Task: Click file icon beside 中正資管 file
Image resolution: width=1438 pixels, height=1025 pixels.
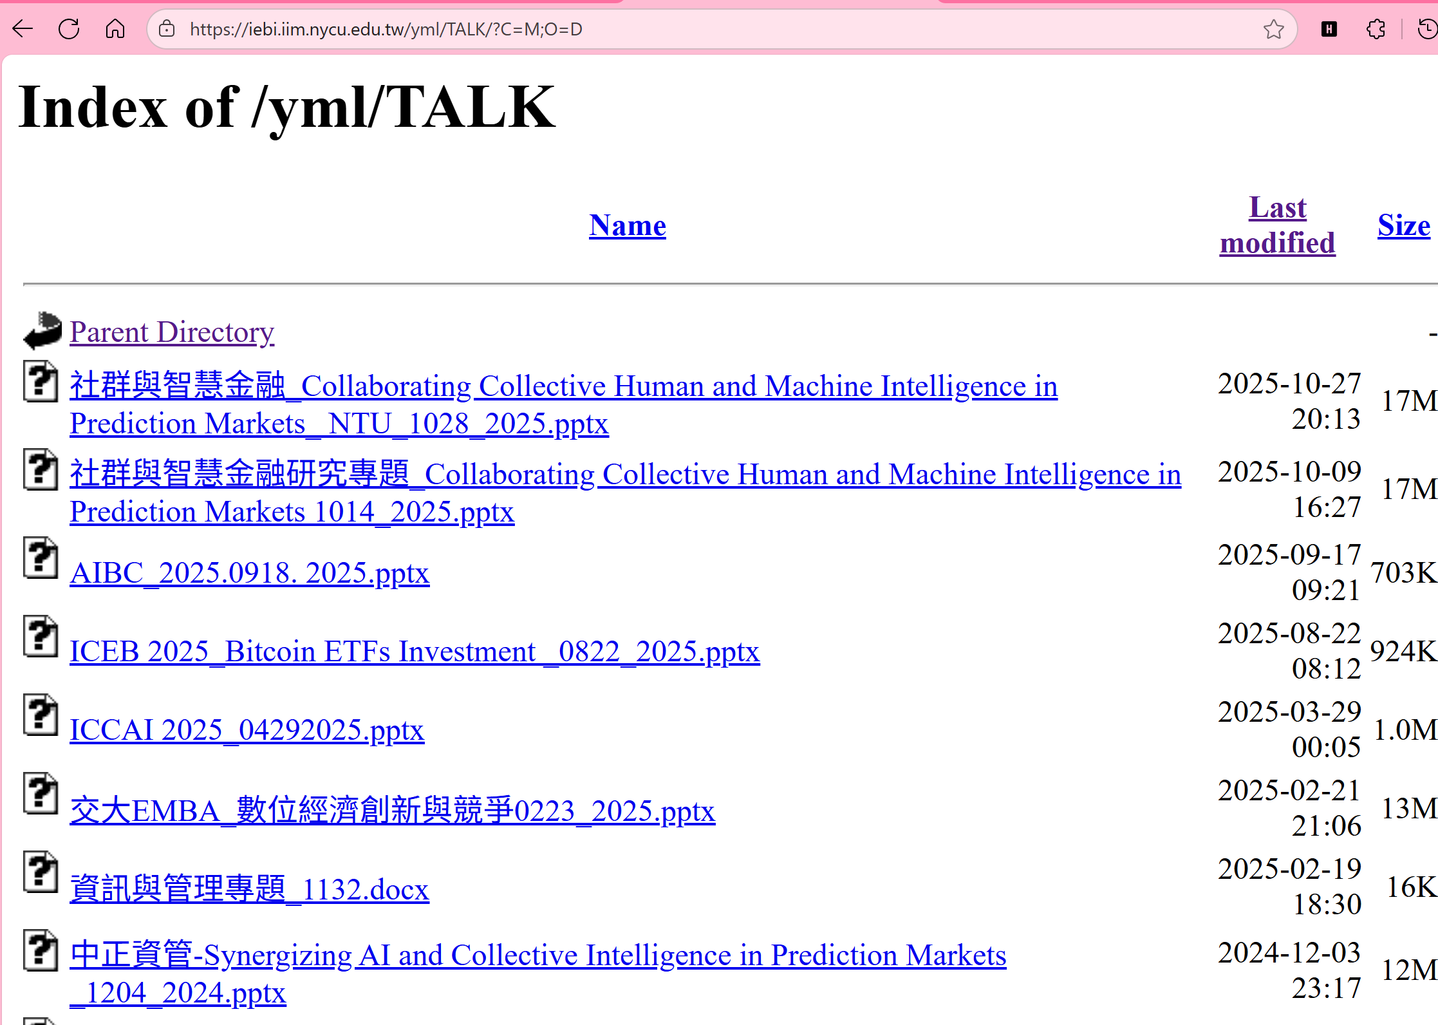Action: [41, 950]
